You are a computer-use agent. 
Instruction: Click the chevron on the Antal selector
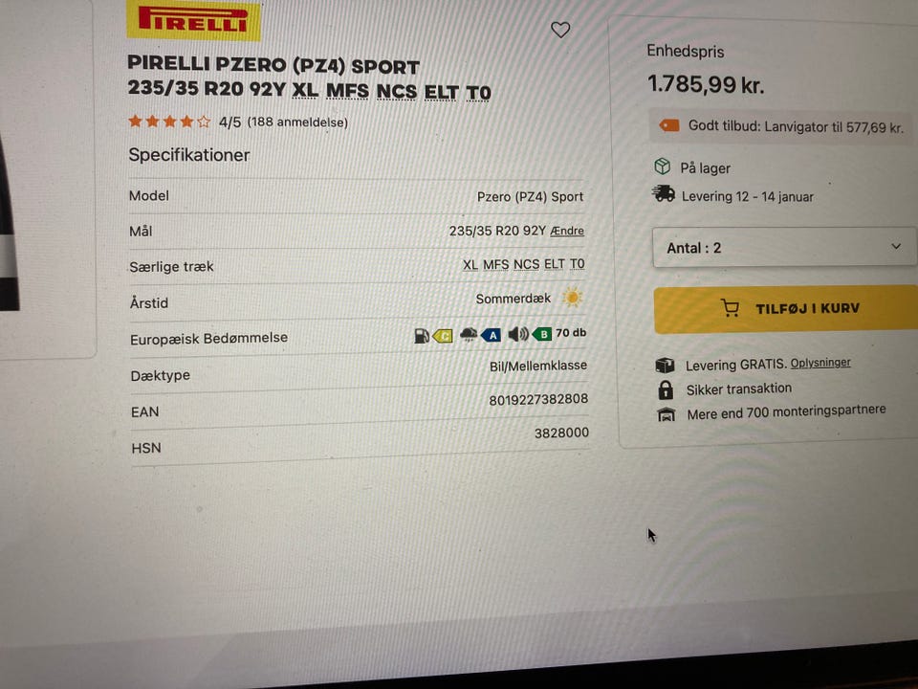(896, 246)
